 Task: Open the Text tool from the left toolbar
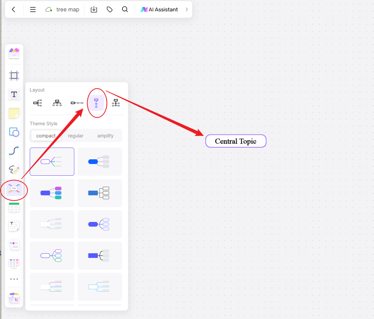[x=14, y=94]
